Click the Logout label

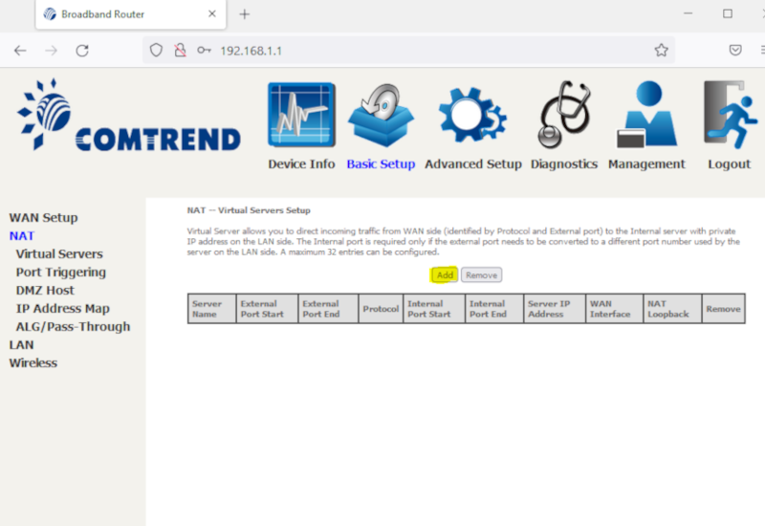point(729,164)
